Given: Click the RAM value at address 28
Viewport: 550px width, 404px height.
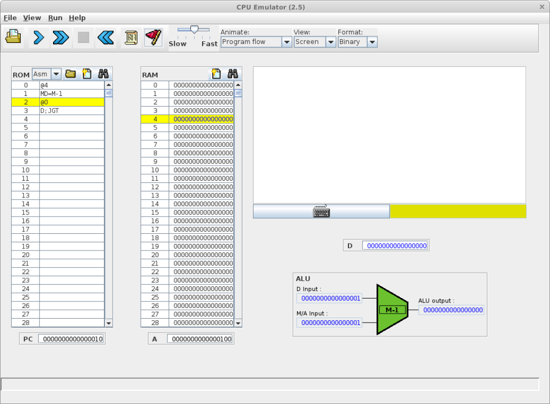Looking at the screenshot, I should coord(202,323).
